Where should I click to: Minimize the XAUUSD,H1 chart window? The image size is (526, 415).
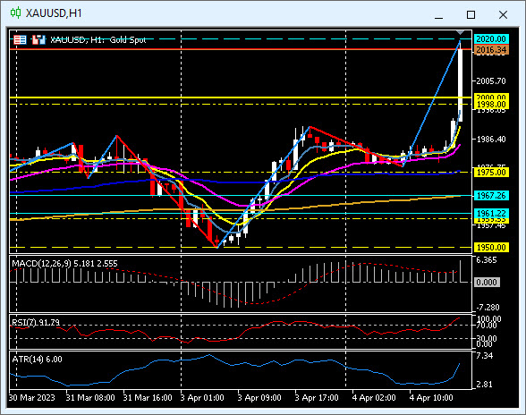click(438, 18)
